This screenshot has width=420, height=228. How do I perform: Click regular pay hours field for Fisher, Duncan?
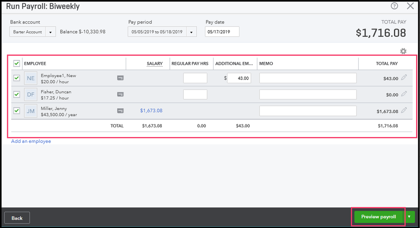point(195,94)
